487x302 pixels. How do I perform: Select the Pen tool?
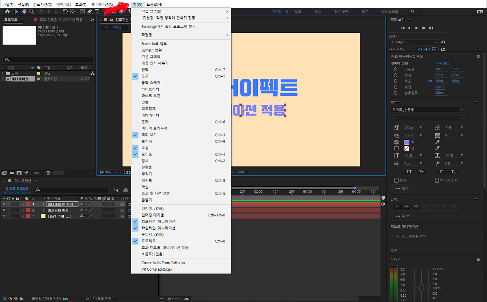90,12
